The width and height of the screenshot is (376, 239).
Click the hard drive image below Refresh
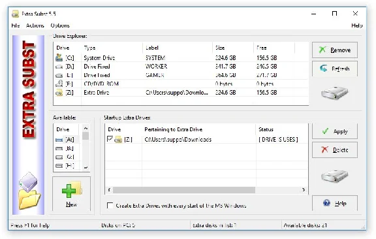[334, 93]
